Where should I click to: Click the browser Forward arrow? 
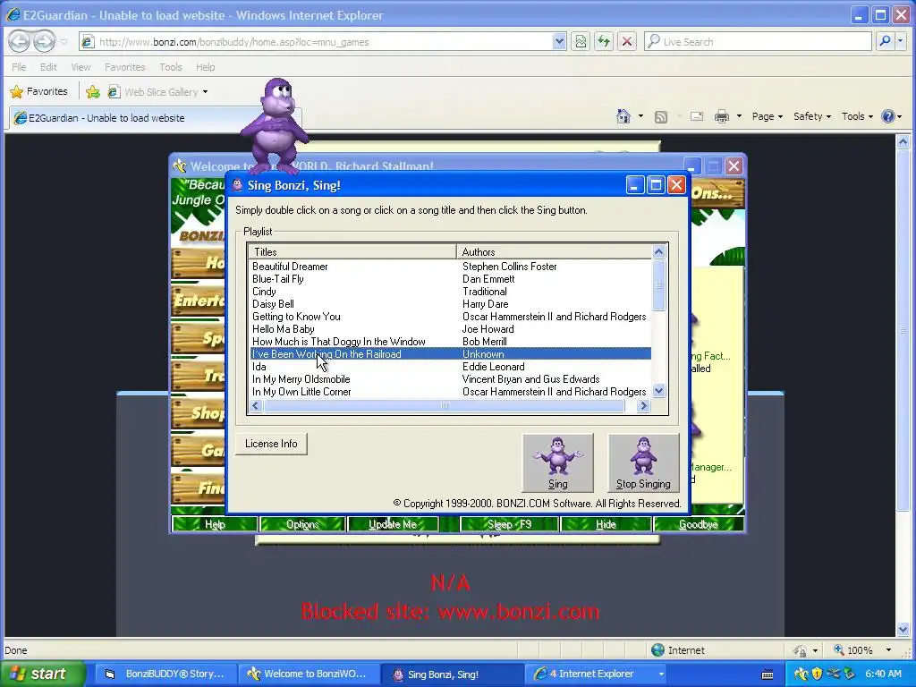click(x=44, y=41)
